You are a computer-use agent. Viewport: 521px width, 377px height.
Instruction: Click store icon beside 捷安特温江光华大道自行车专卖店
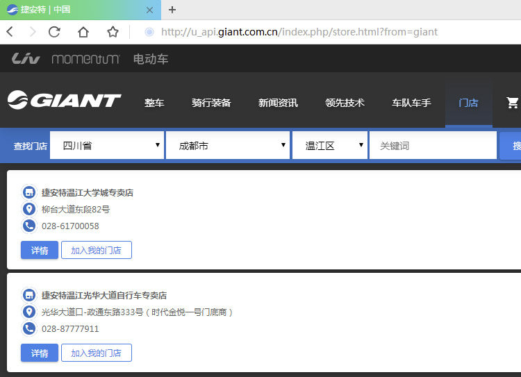pos(29,295)
